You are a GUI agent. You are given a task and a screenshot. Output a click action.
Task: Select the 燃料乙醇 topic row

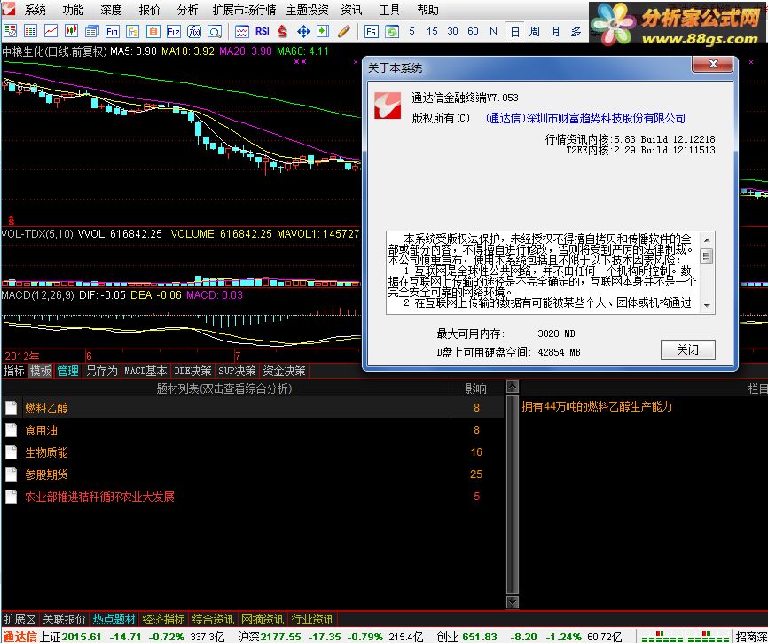[x=252, y=407]
